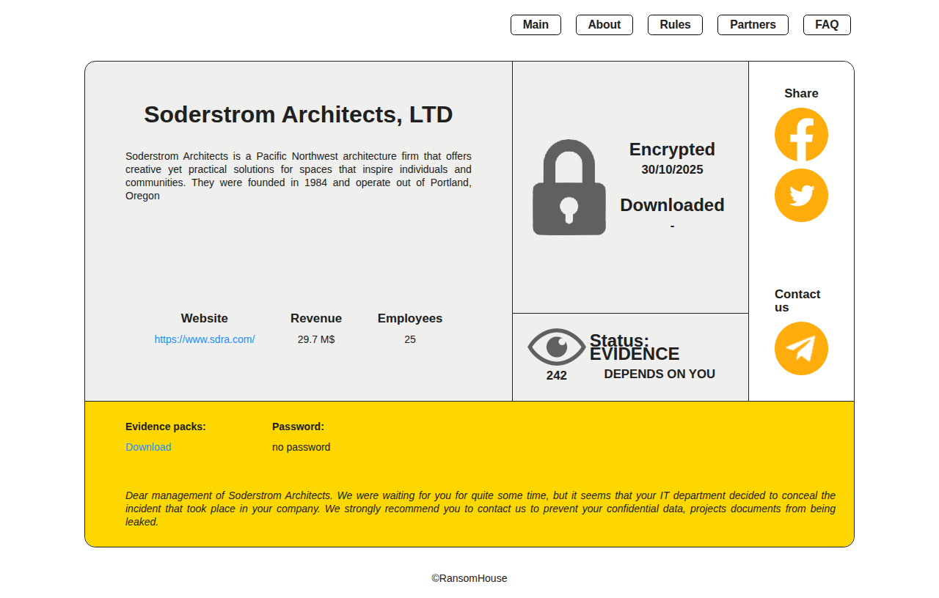Click the Download link under Evidence packs
The height and width of the screenshot is (598, 939).
pos(148,447)
